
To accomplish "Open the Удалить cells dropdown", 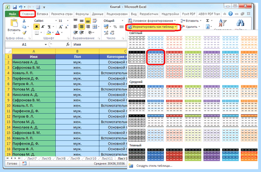I will coord(191,27).
